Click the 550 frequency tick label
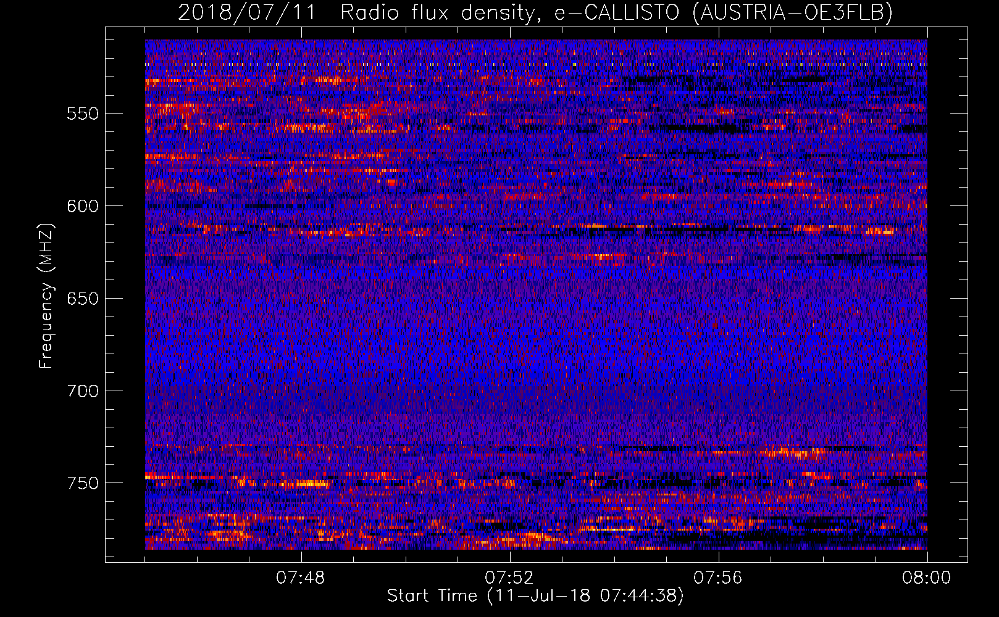The height and width of the screenshot is (617, 999). pos(83,114)
